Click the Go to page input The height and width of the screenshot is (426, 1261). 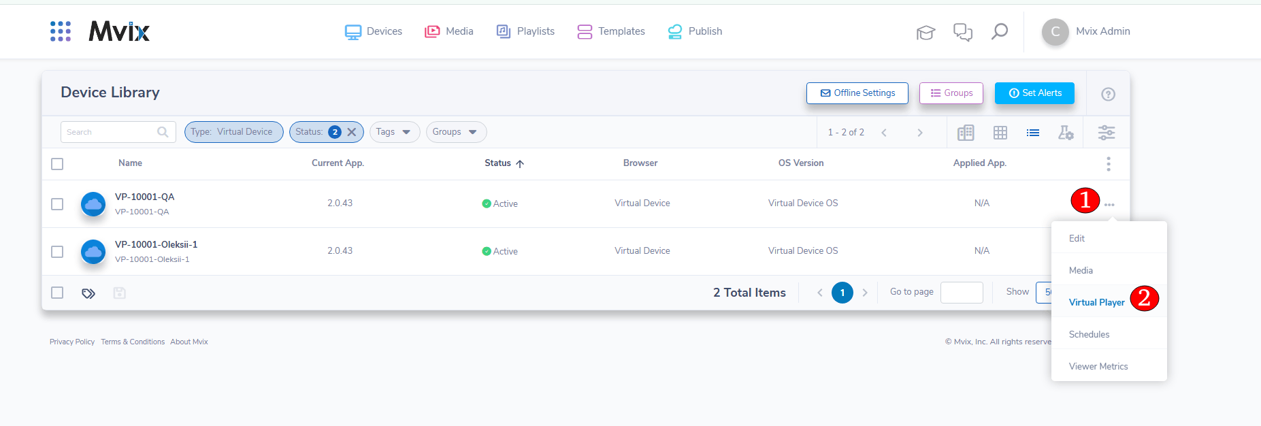tap(962, 292)
